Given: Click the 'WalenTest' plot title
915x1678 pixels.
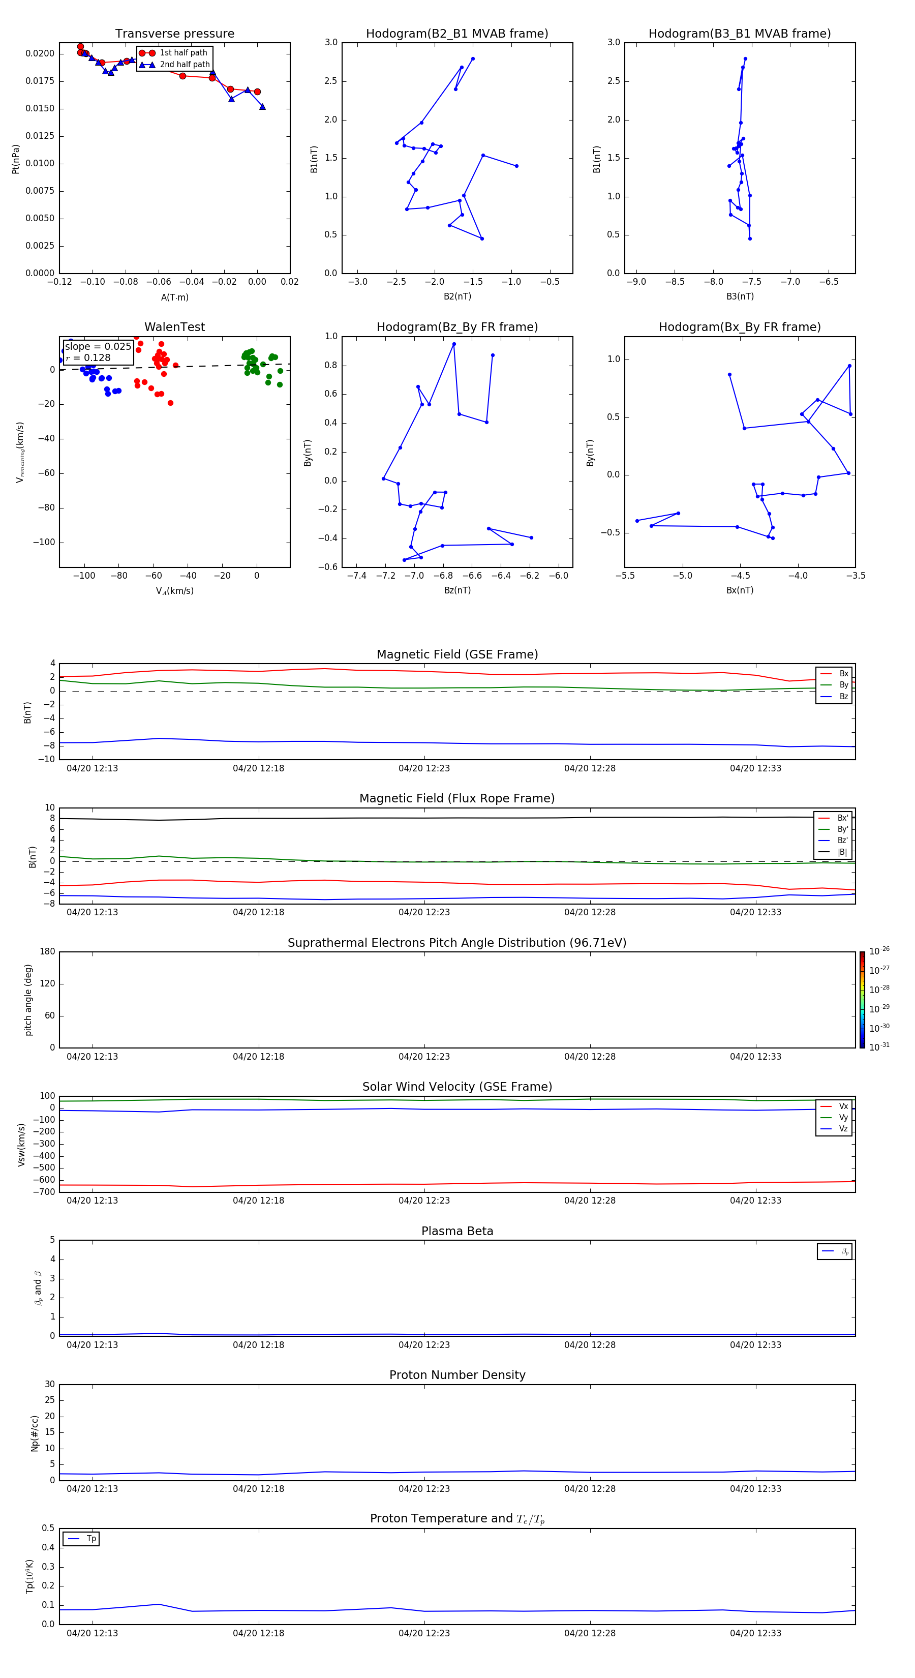Looking at the screenshot, I should click(x=174, y=327).
